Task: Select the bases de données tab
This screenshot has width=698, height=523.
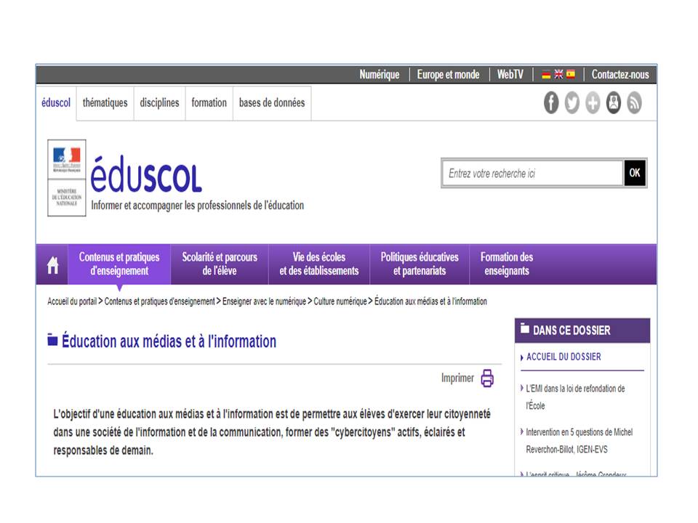Action: point(272,103)
